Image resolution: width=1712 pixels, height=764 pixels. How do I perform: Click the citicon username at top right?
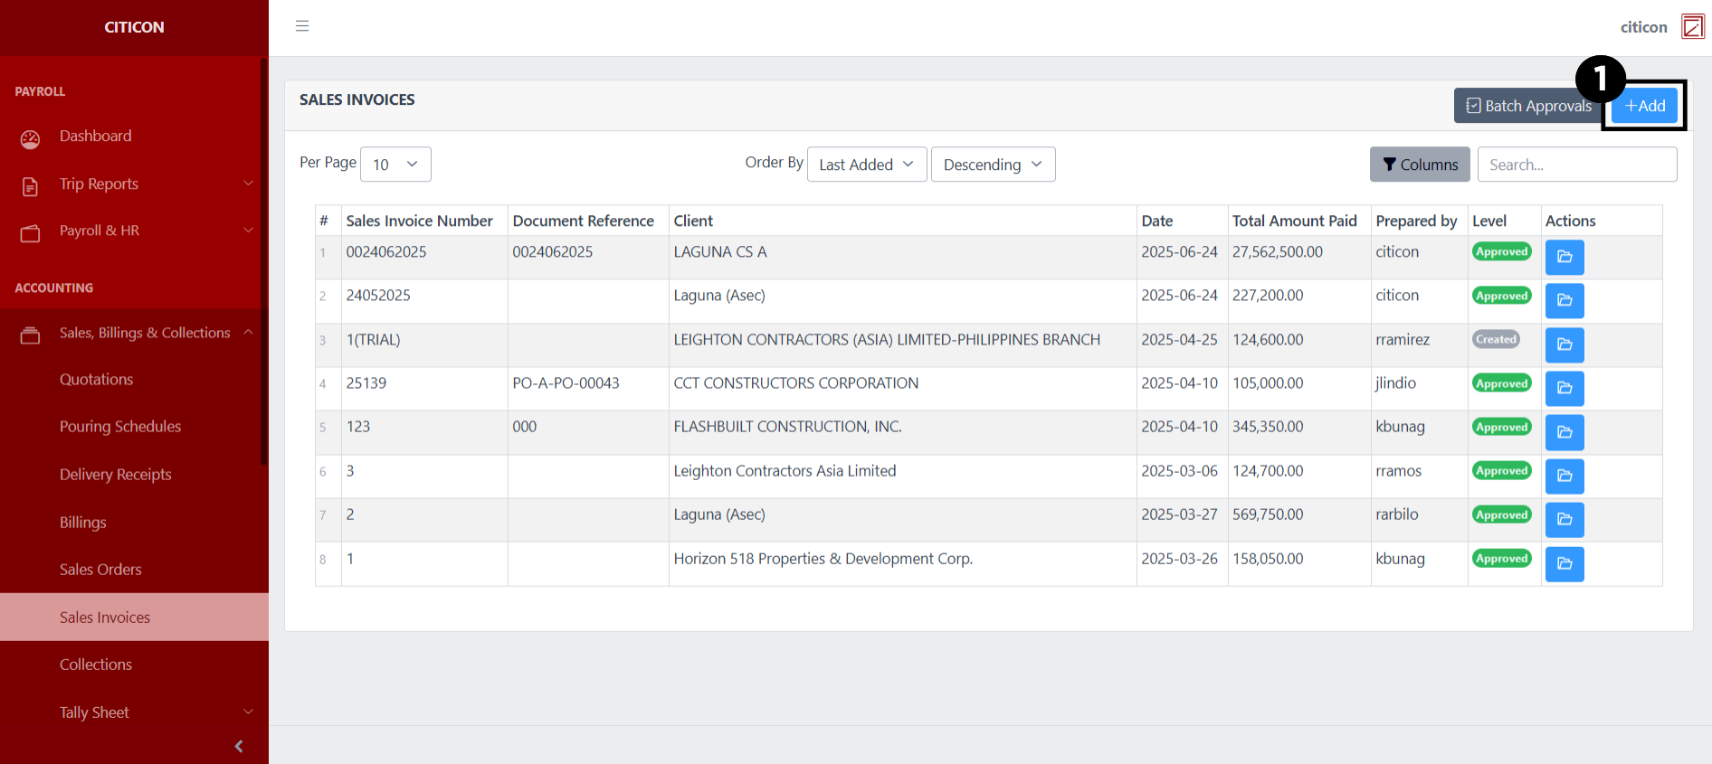click(1643, 27)
